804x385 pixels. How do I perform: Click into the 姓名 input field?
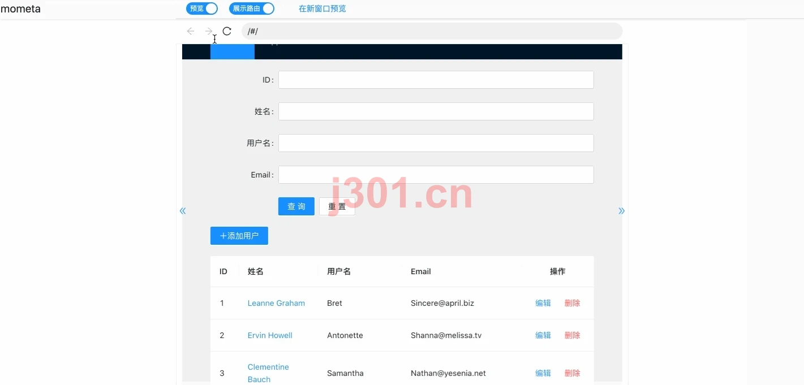click(x=436, y=111)
